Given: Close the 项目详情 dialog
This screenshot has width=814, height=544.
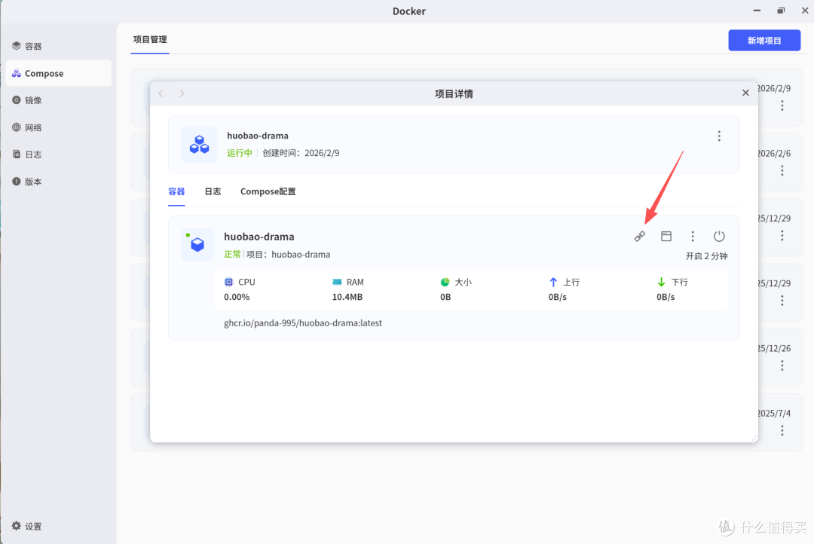Looking at the screenshot, I should coord(745,93).
